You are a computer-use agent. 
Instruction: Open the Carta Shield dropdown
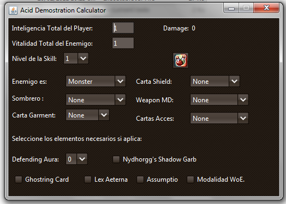point(215,81)
